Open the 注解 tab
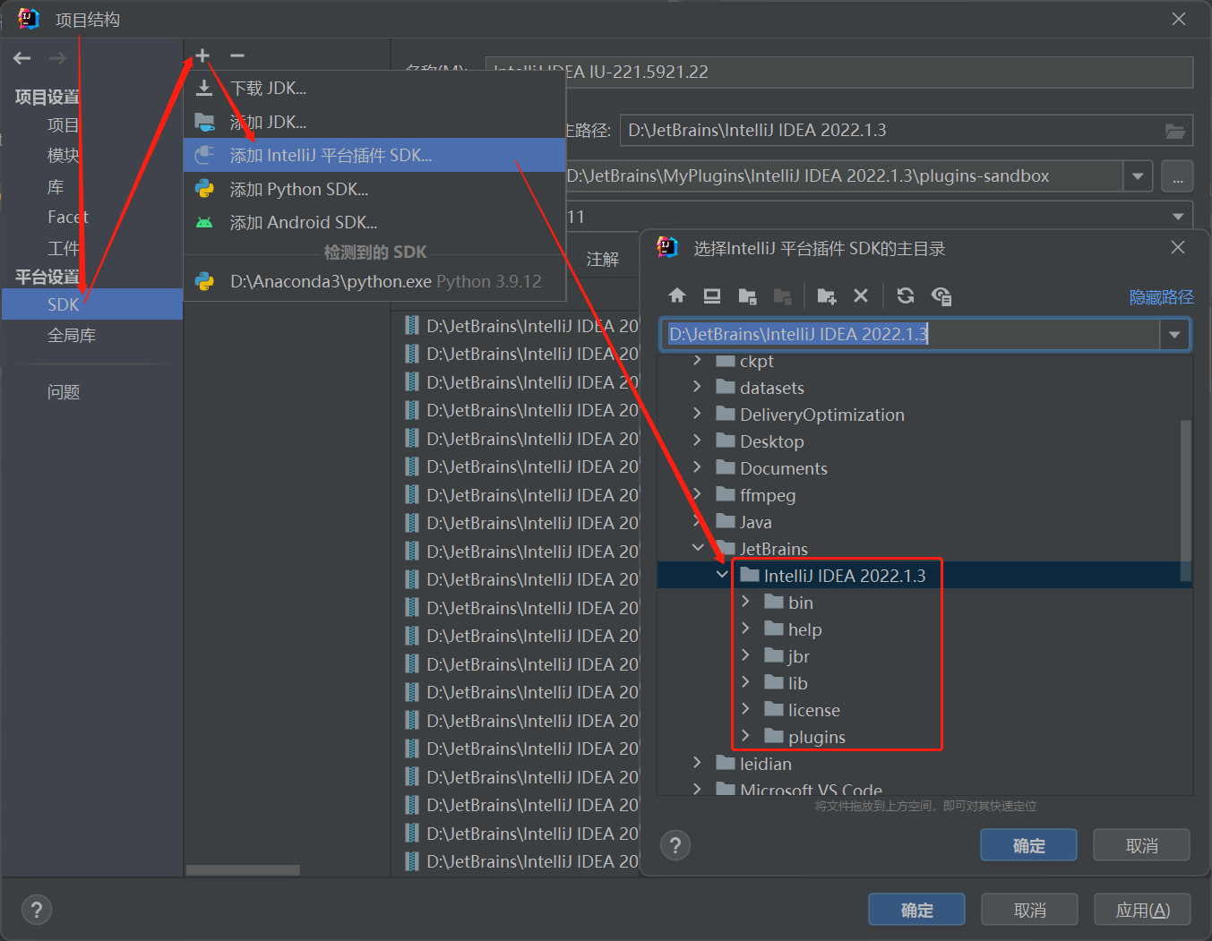Image resolution: width=1212 pixels, height=941 pixels. pyautogui.click(x=603, y=260)
